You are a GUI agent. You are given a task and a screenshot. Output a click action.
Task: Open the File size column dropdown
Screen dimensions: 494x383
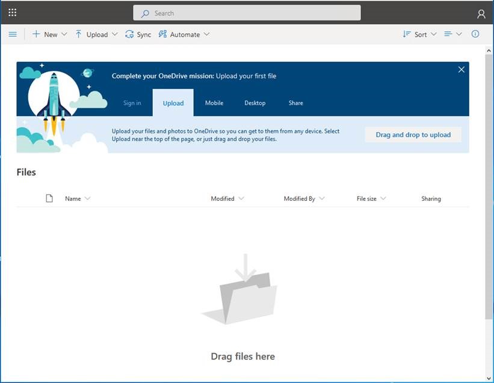(x=383, y=198)
